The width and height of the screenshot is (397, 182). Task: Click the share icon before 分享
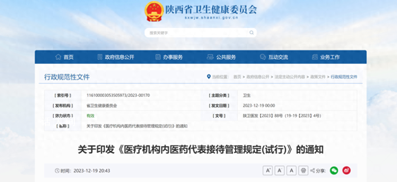(x=313, y=170)
